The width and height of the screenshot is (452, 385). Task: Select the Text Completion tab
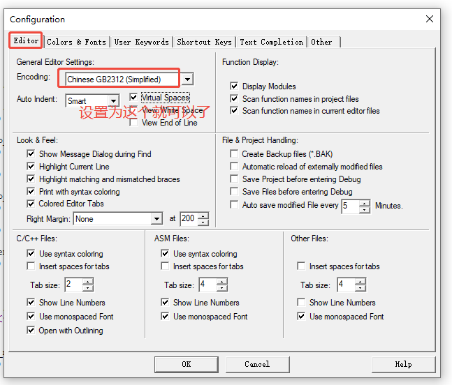pos(271,42)
